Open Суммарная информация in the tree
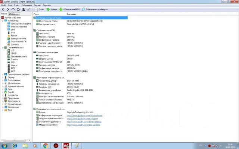This screenshot has height=149, width=239. coord(19,24)
